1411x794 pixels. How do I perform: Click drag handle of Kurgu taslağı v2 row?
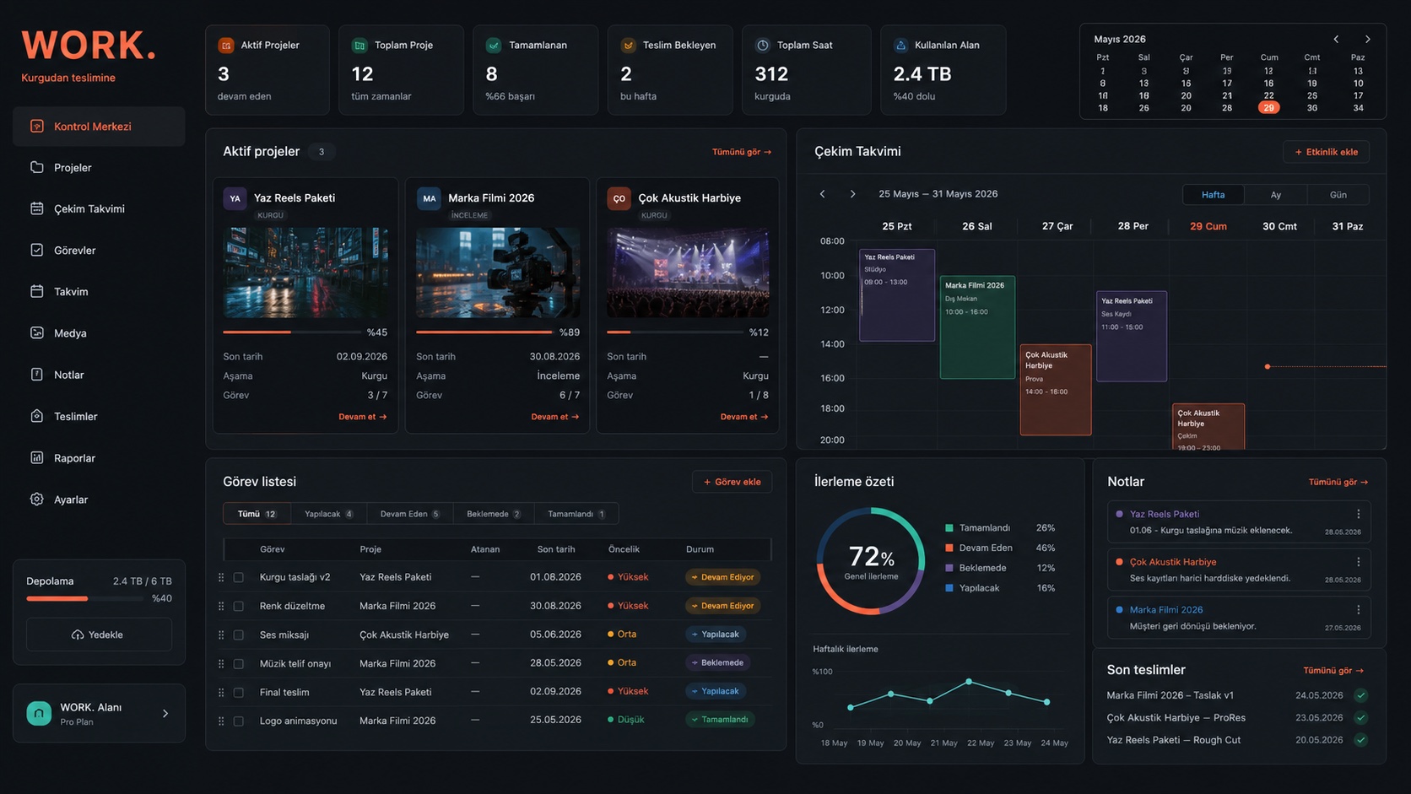coord(221,577)
